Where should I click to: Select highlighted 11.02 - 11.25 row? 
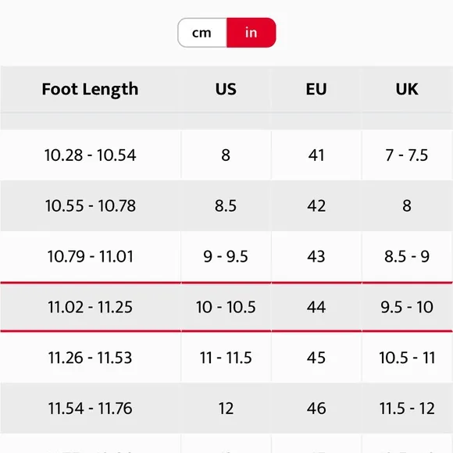tap(226, 307)
